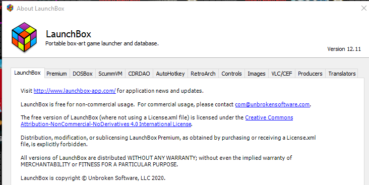Open the DOSBox tab
This screenshot has height=185, width=369.
(83, 74)
